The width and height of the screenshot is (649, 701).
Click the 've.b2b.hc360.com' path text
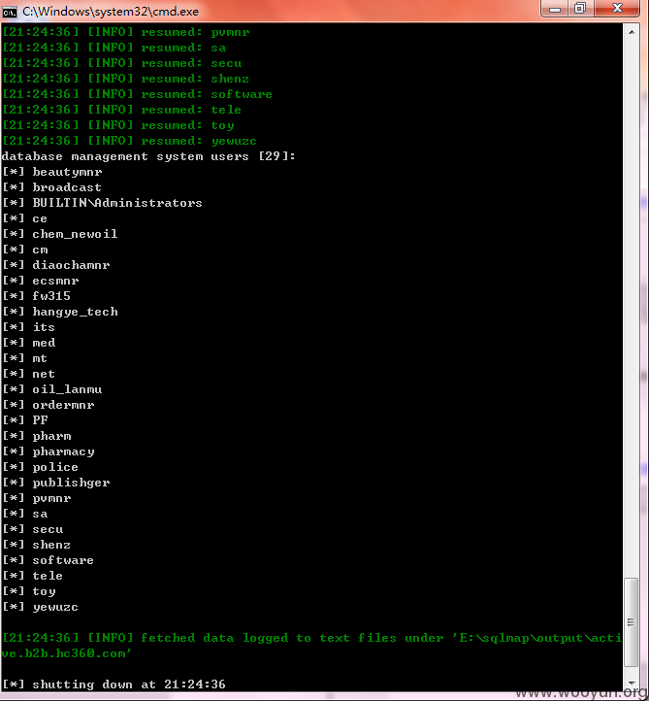(x=66, y=653)
